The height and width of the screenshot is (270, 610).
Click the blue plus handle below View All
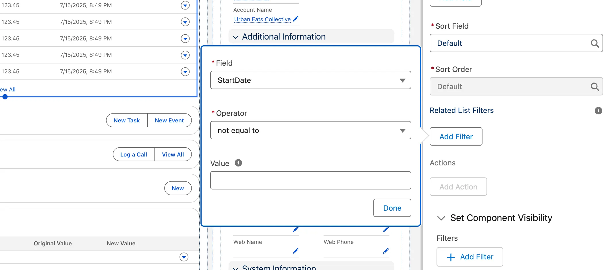(x=5, y=97)
